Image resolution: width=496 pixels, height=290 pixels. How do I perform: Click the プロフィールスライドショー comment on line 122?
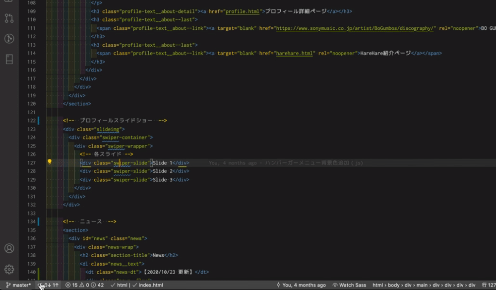coord(116,121)
